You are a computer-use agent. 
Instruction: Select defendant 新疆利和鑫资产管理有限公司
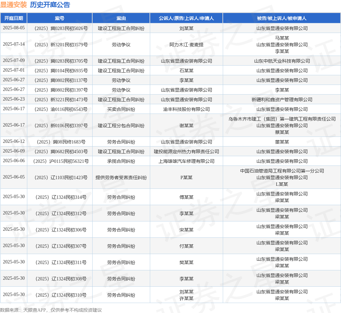282,100
